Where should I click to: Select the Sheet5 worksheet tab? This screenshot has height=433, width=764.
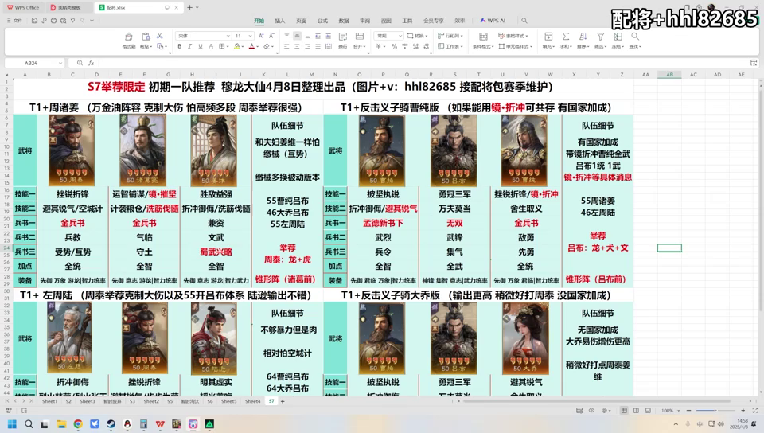[228, 401]
